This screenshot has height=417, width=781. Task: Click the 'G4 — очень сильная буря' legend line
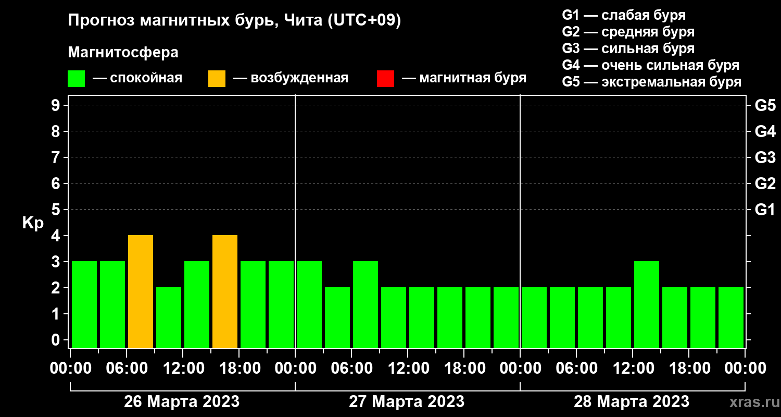click(650, 65)
